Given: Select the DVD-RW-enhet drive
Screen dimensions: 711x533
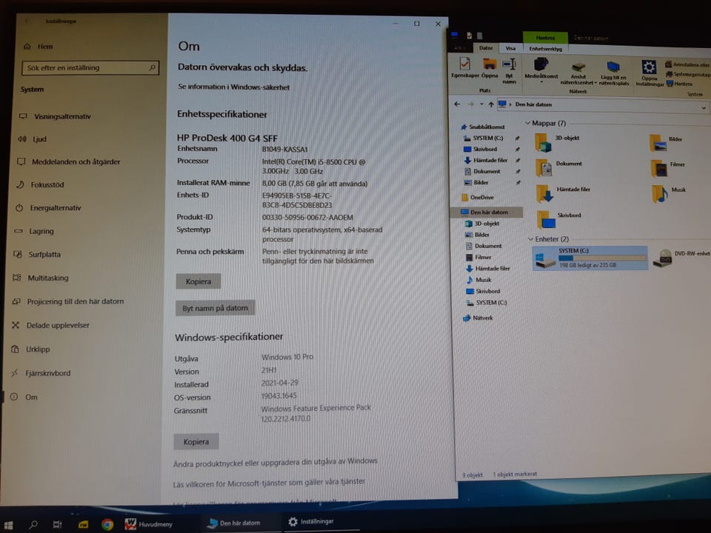Looking at the screenshot, I should (x=681, y=258).
